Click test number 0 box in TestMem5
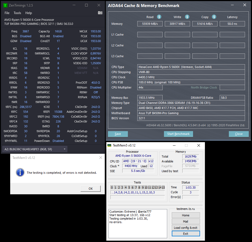Image resolution: width=252 pixels, height=242 pixels. tap(112, 188)
